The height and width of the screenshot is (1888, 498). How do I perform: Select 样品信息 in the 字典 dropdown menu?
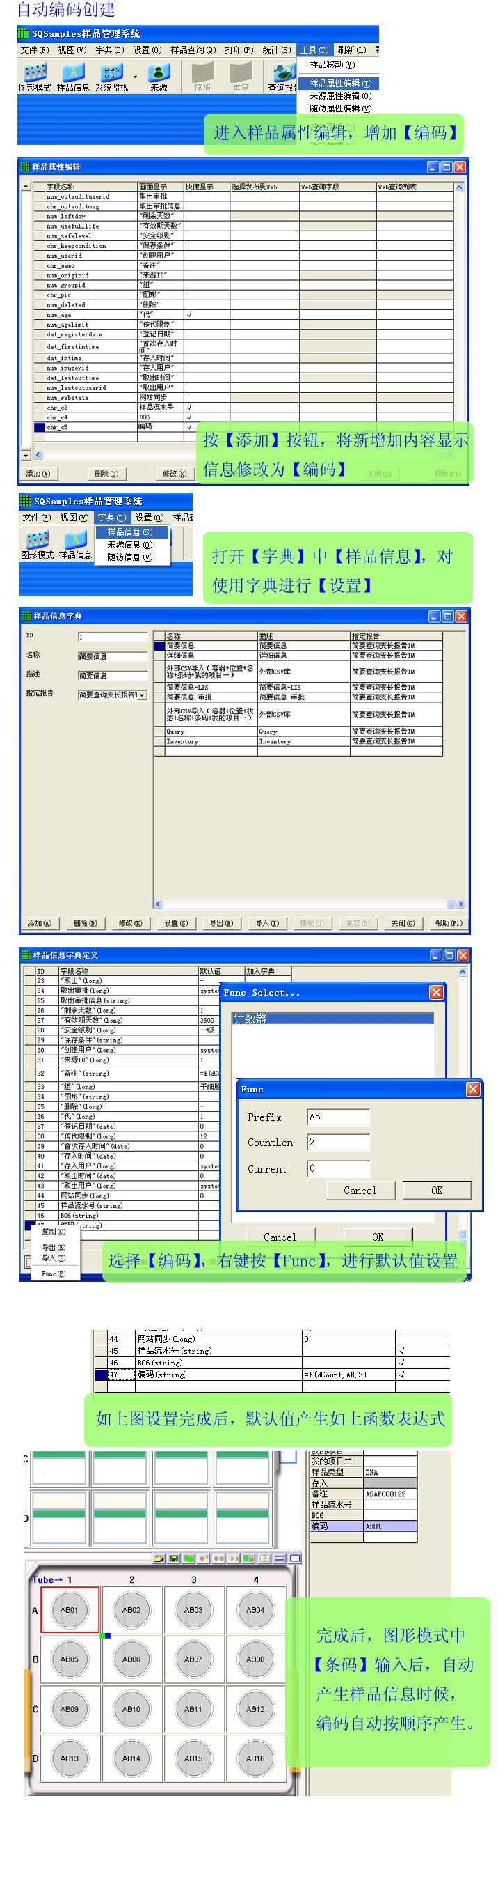click(131, 532)
